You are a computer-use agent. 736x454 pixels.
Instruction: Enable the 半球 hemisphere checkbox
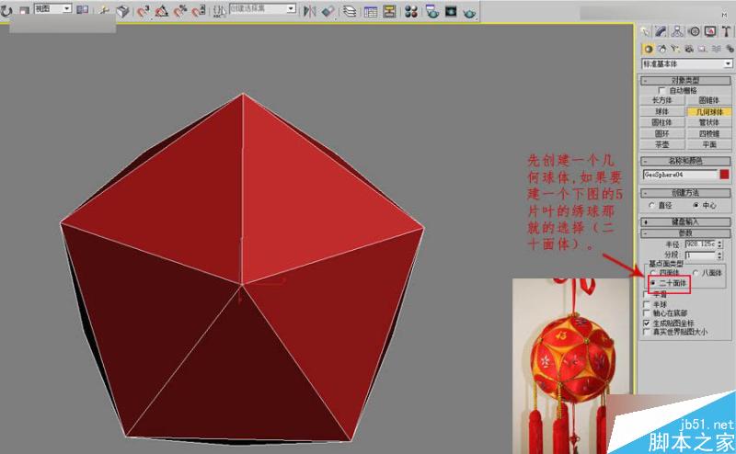point(647,304)
